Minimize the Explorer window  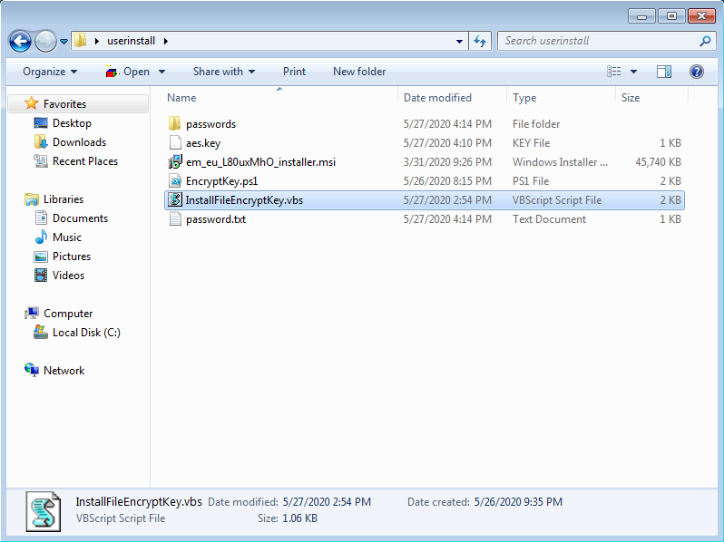(x=641, y=16)
